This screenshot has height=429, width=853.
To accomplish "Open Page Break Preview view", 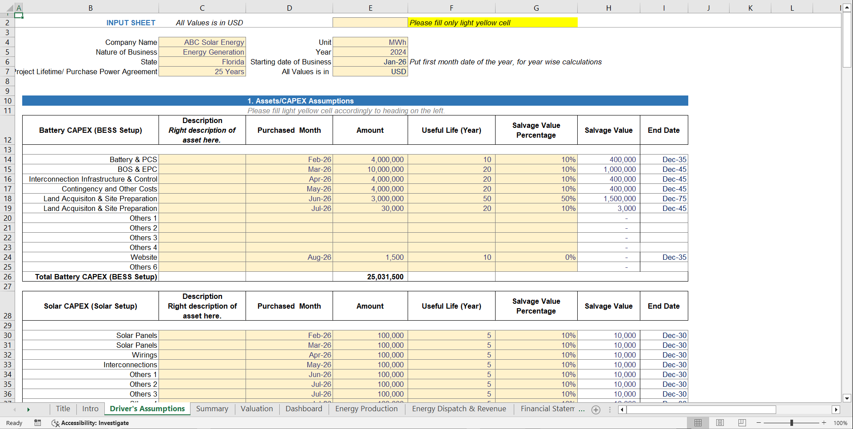I will tap(742, 423).
